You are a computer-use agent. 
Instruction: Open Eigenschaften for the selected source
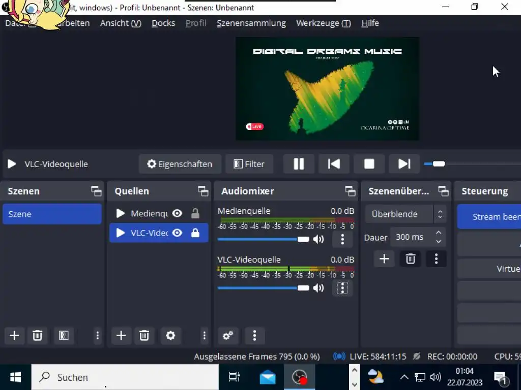[180, 164]
